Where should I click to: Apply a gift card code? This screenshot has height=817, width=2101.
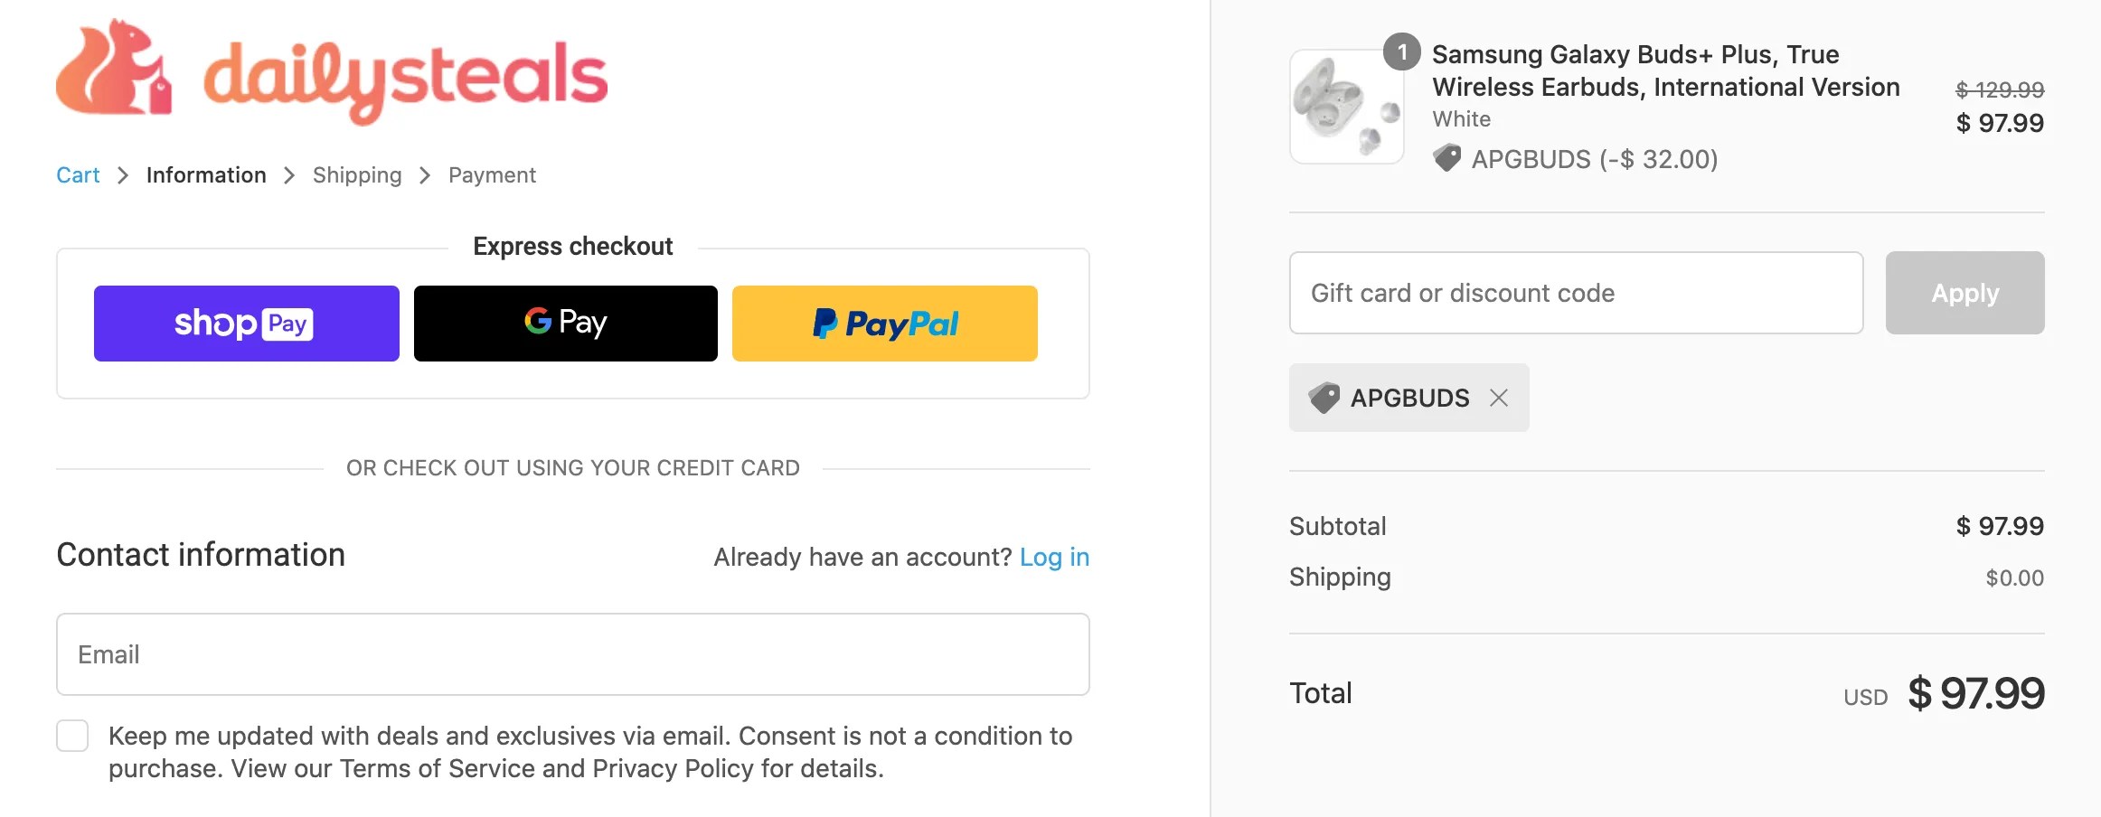[1964, 292]
